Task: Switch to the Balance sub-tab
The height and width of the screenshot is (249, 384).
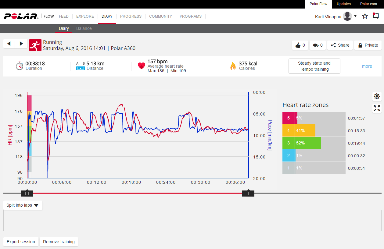Action: [84, 28]
